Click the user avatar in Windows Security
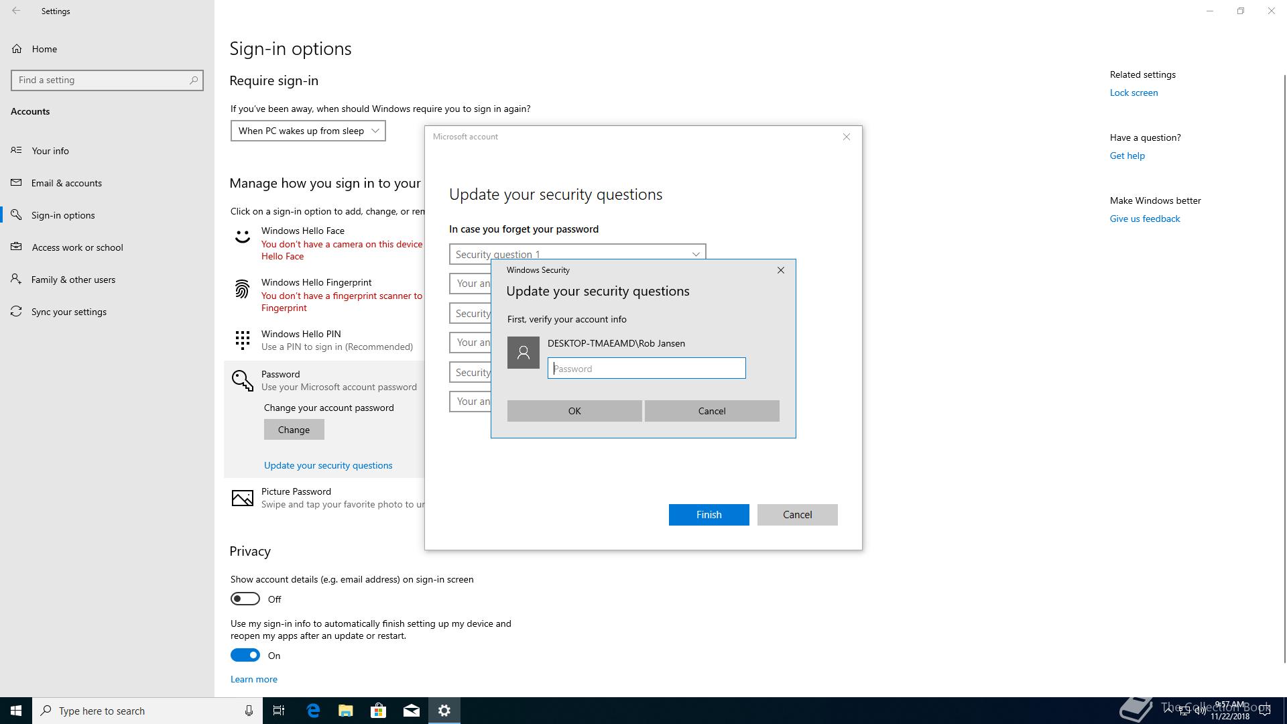 (524, 353)
